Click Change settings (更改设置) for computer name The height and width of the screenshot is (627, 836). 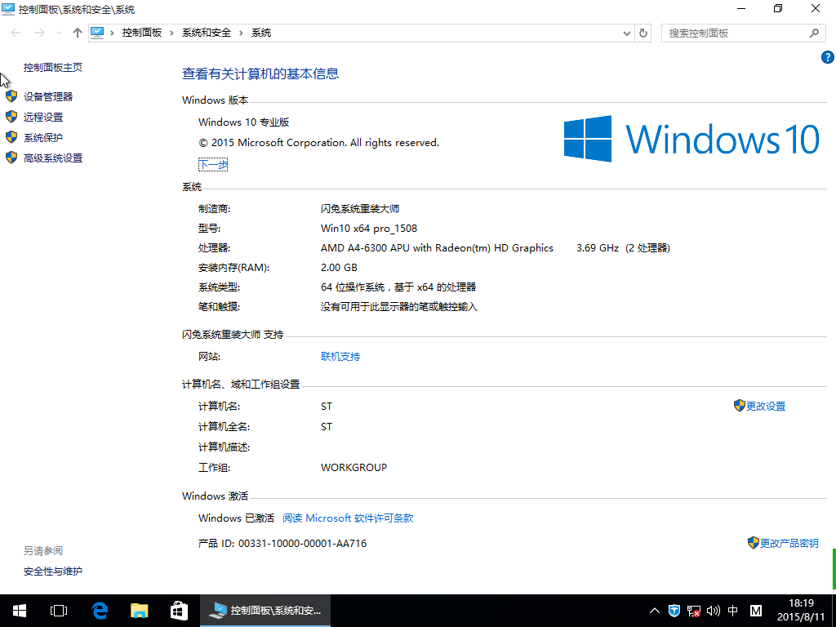pos(766,407)
